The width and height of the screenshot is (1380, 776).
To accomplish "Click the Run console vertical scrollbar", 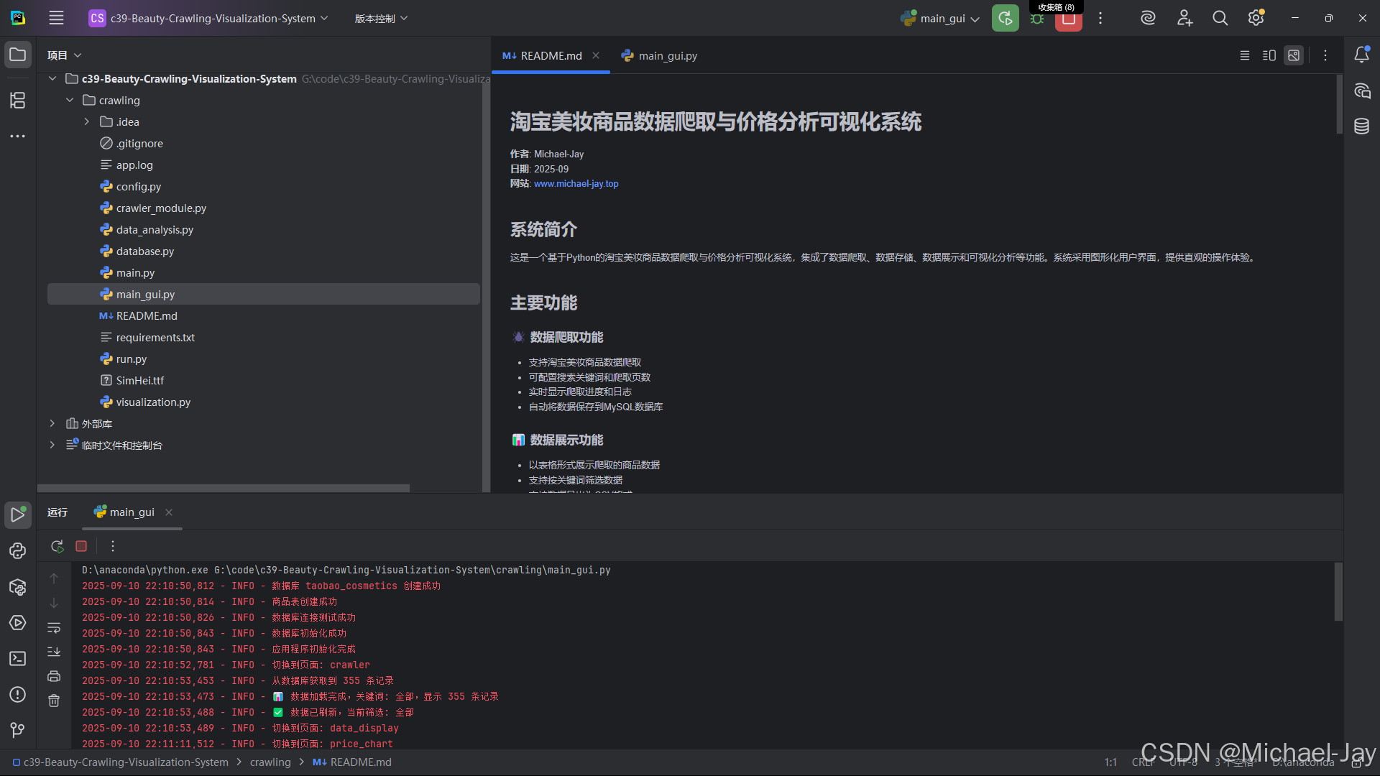I will tap(1338, 592).
